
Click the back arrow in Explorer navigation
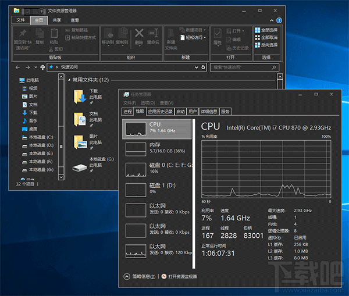pos(17,67)
